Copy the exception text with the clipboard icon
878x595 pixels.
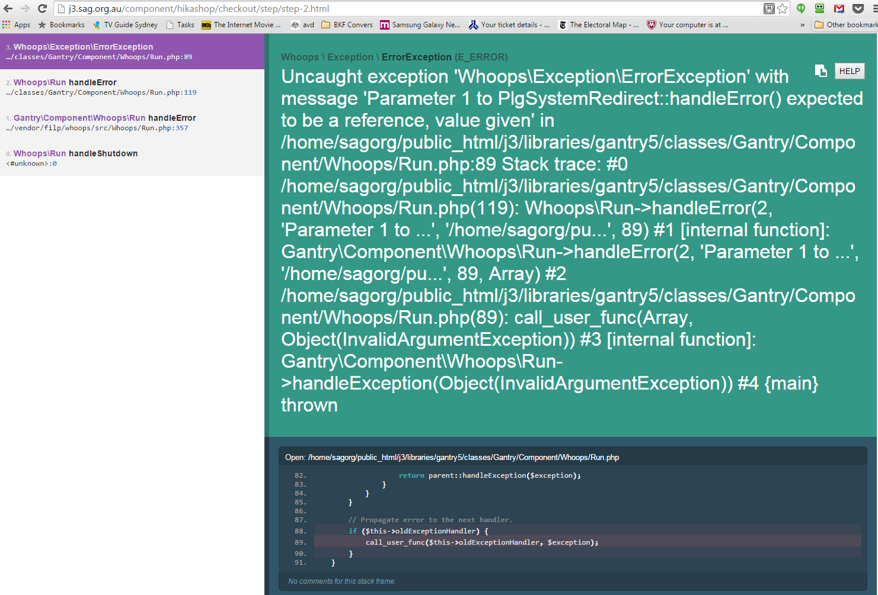821,71
